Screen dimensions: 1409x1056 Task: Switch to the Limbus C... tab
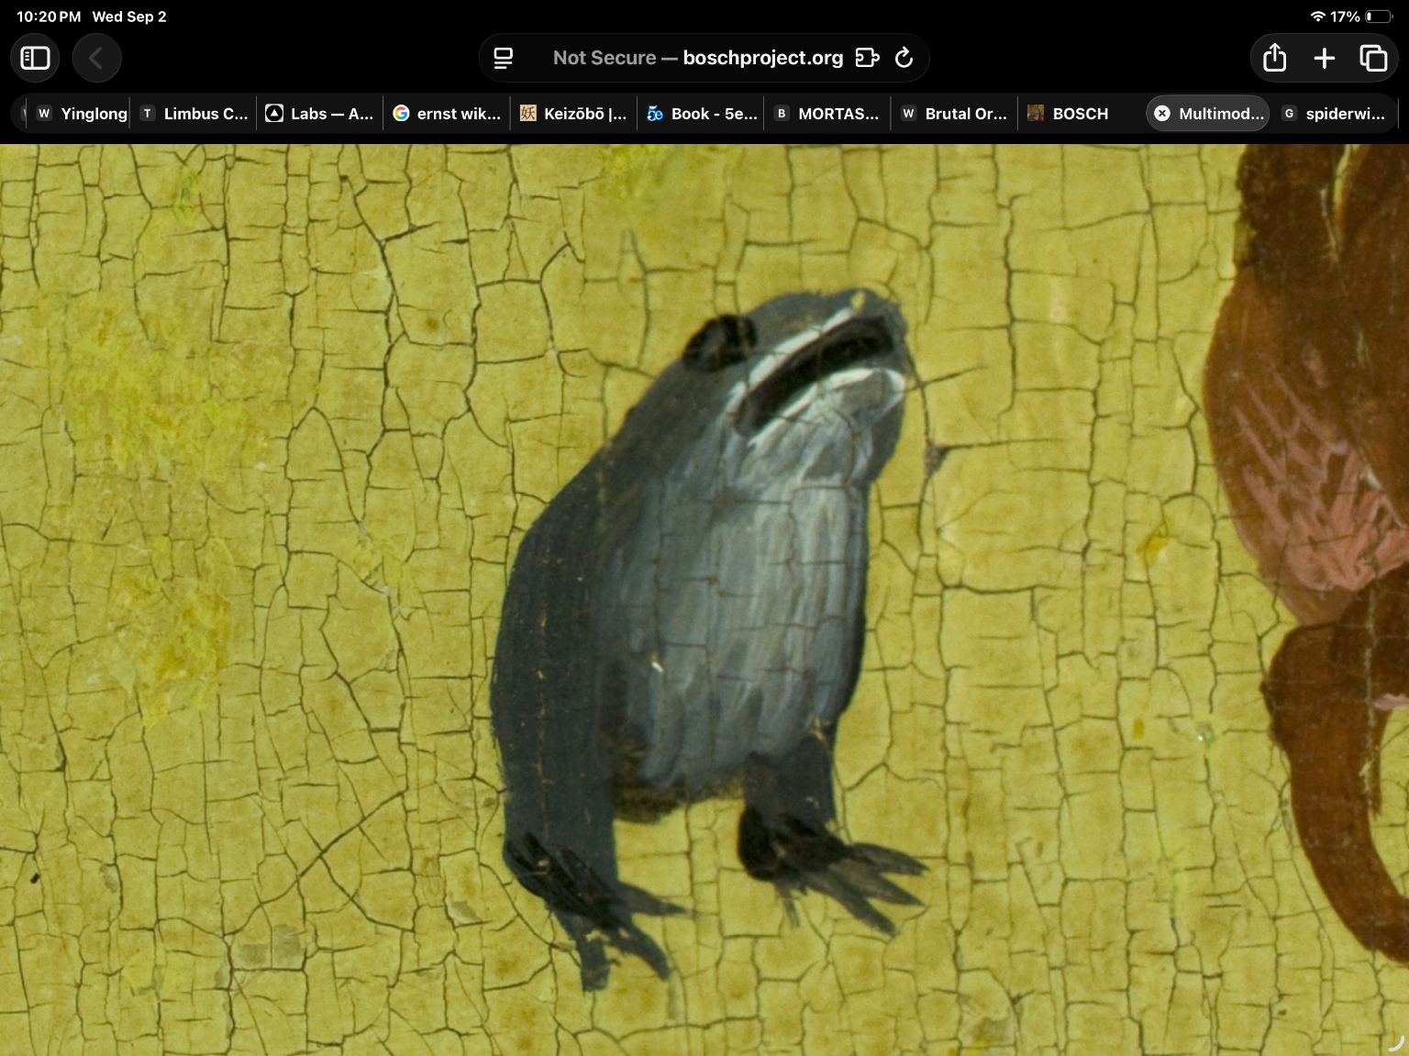194,114
